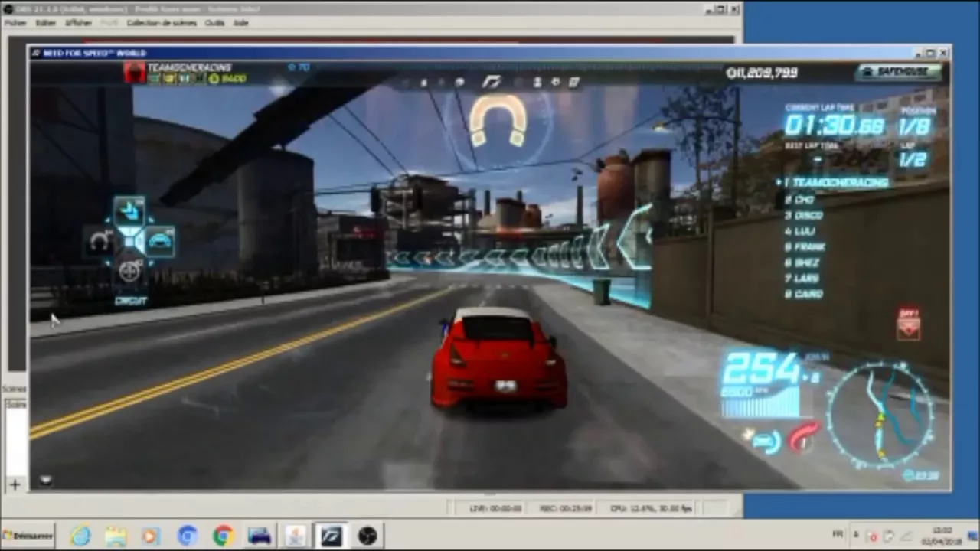Launch Internet Explorer from taskbar
Image resolution: width=980 pixels, height=551 pixels.
pos(80,536)
